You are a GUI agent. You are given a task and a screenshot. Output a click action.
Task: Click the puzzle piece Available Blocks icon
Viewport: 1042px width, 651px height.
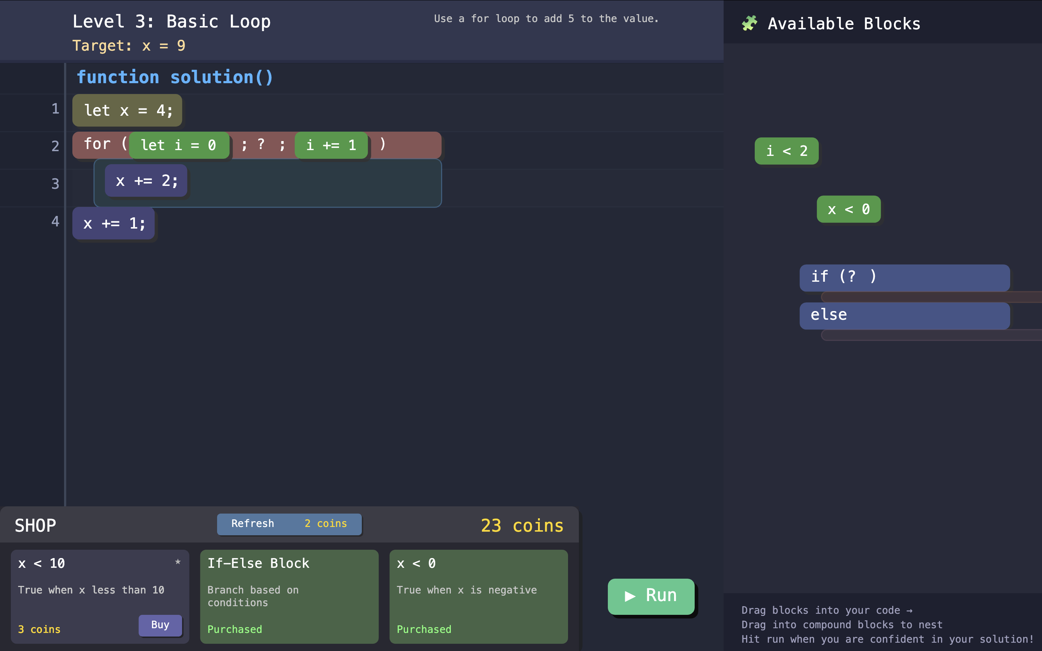pyautogui.click(x=749, y=23)
